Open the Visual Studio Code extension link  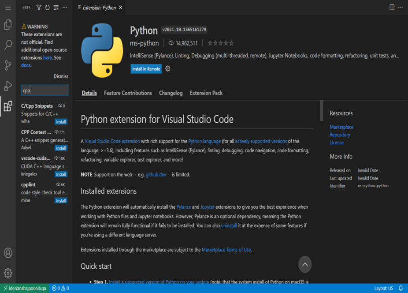click(x=112, y=141)
